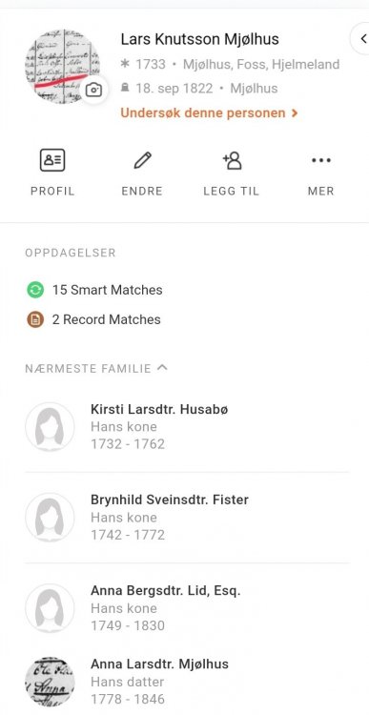
Task: Click the Lars Knutsson Mjølhus name heading
Action: pyautogui.click(x=200, y=39)
